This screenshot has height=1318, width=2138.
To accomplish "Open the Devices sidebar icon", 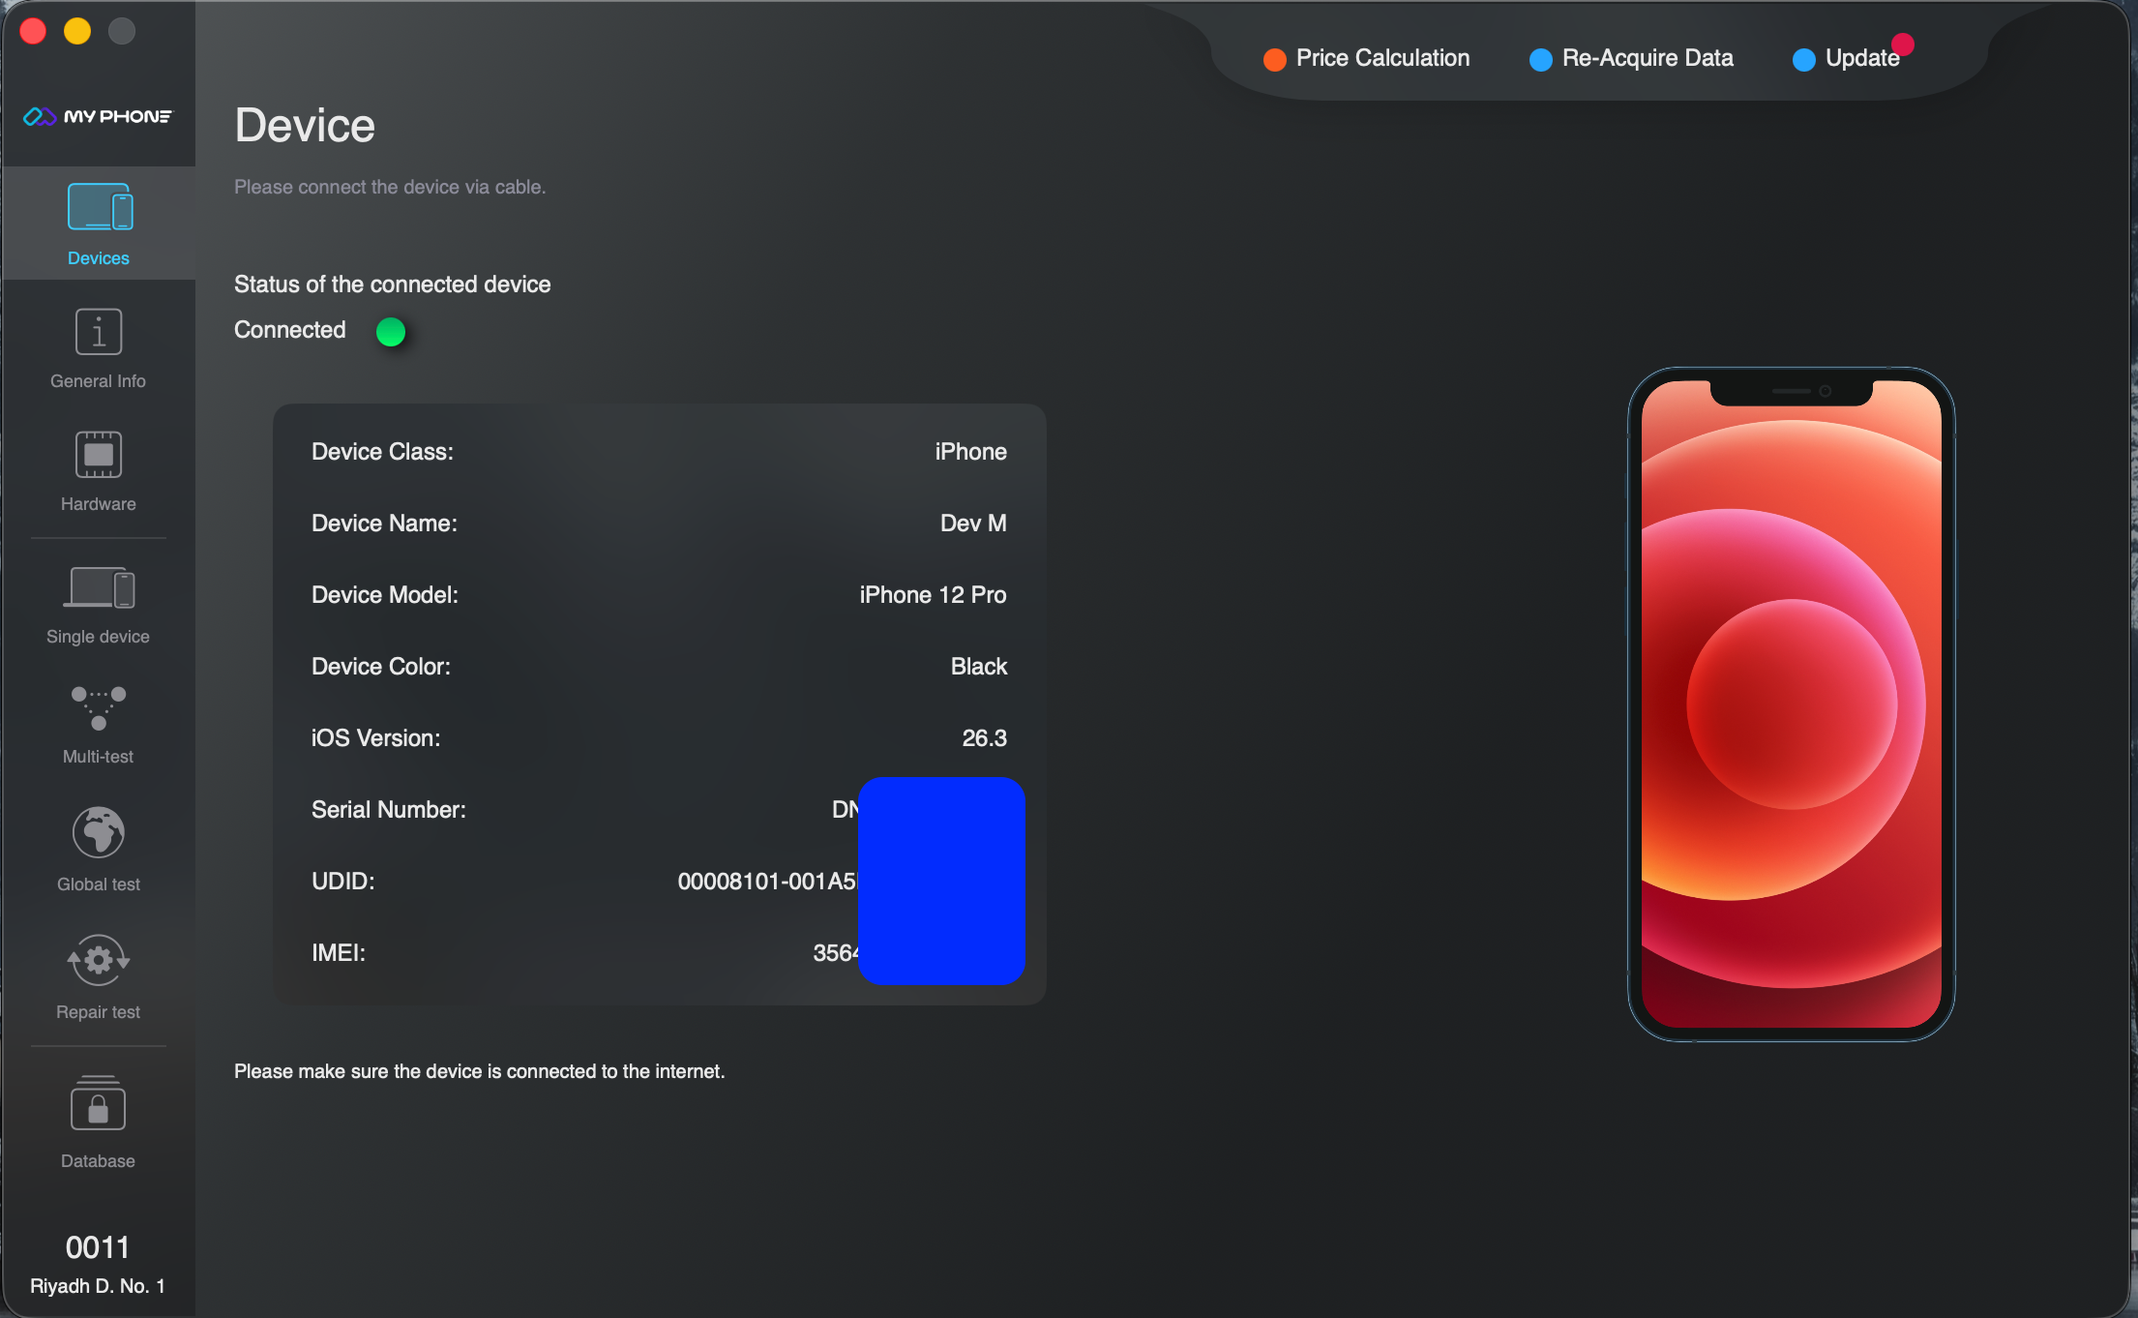I will 100,207.
